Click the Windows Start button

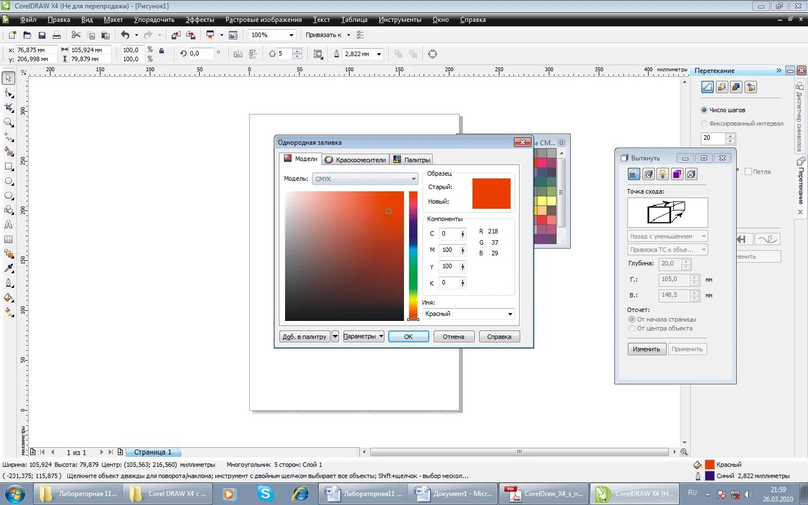click(15, 494)
